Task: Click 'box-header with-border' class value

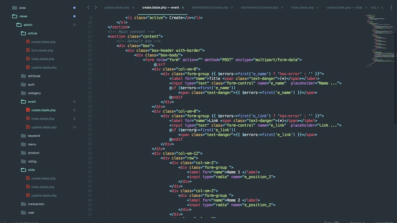Action: [x=176, y=50]
